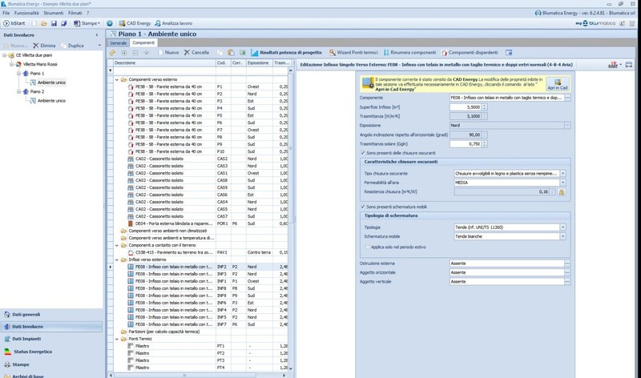Click the Trasmittanza solare value field

pos(466,144)
